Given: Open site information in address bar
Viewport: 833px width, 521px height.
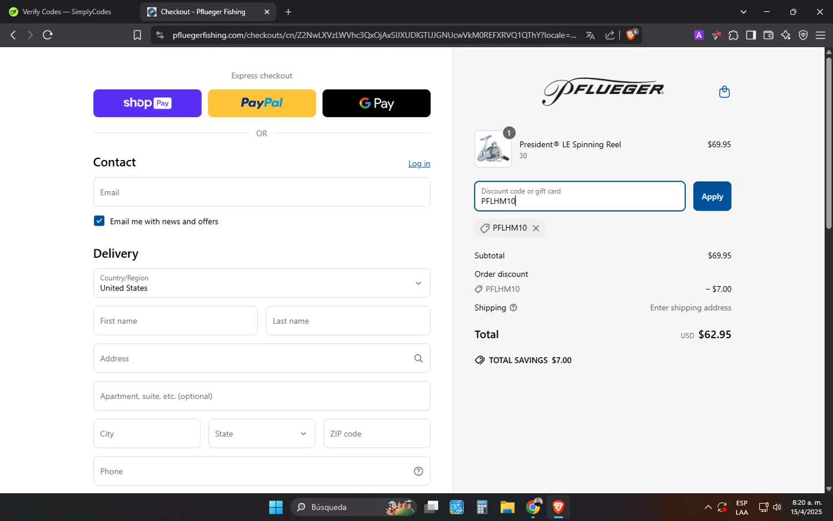Looking at the screenshot, I should (x=160, y=35).
